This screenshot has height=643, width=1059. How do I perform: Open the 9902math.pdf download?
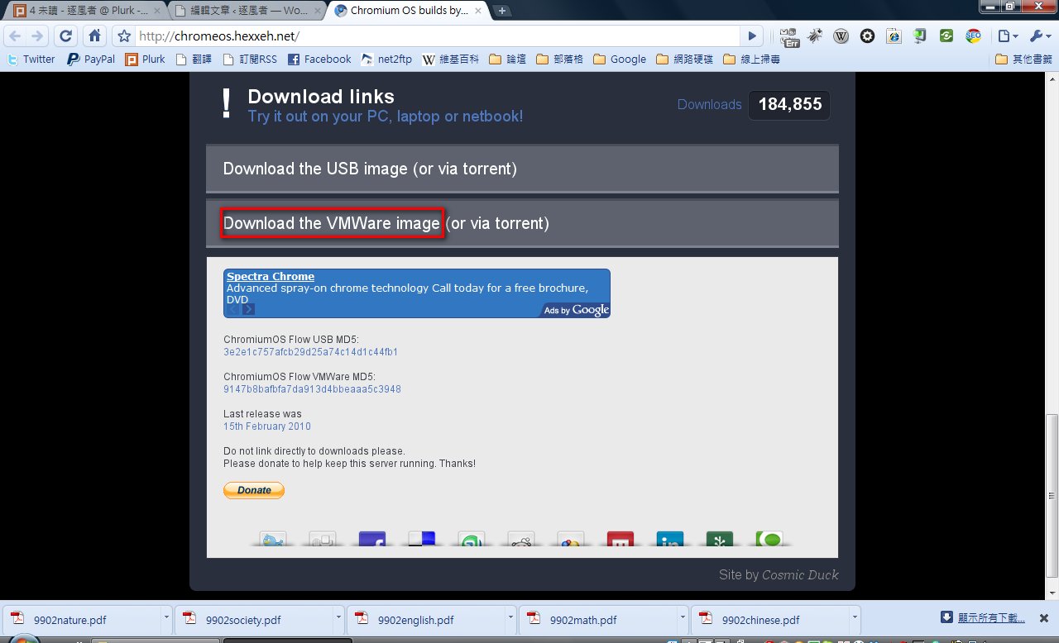(x=599, y=619)
